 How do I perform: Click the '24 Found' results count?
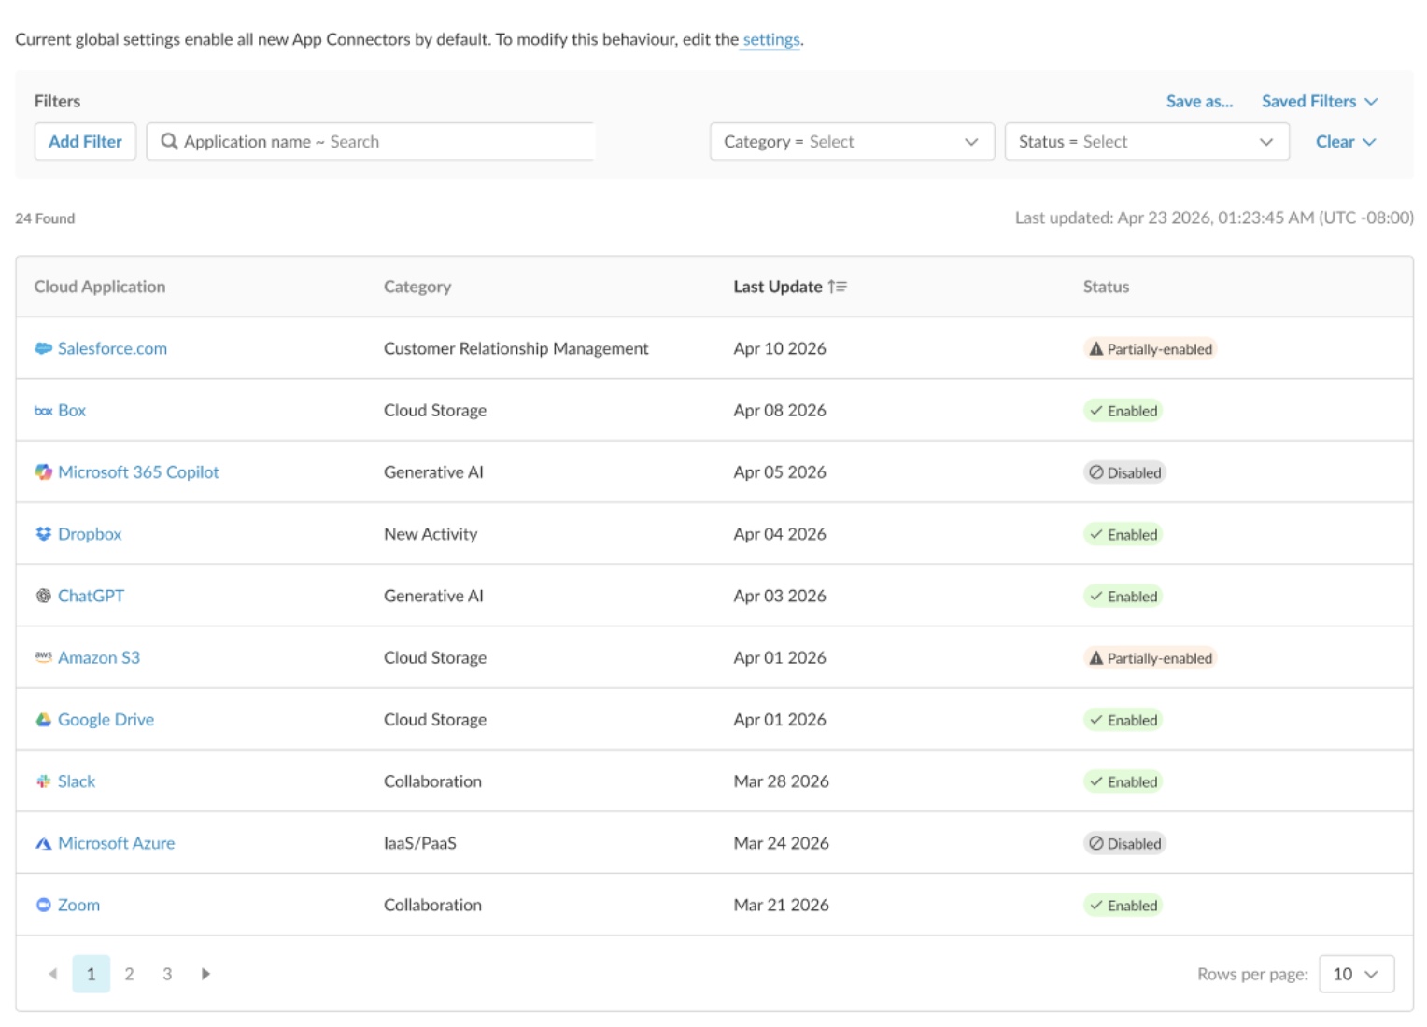[x=45, y=218]
